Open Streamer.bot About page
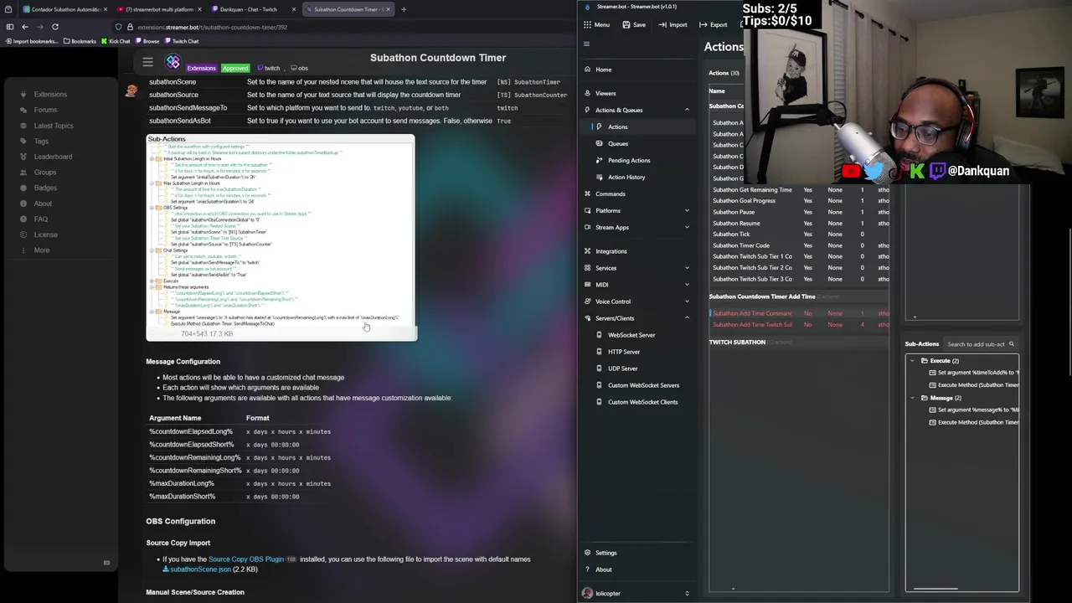1072x603 pixels. click(x=603, y=569)
